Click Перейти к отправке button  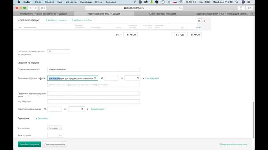[29, 145]
